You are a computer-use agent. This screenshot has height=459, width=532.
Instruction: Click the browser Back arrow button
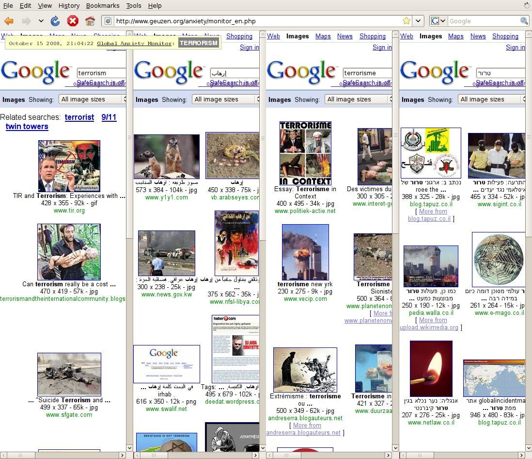(x=9, y=21)
